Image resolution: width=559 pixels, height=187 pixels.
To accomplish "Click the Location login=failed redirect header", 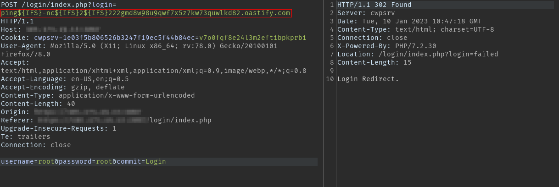I will coord(417,54).
